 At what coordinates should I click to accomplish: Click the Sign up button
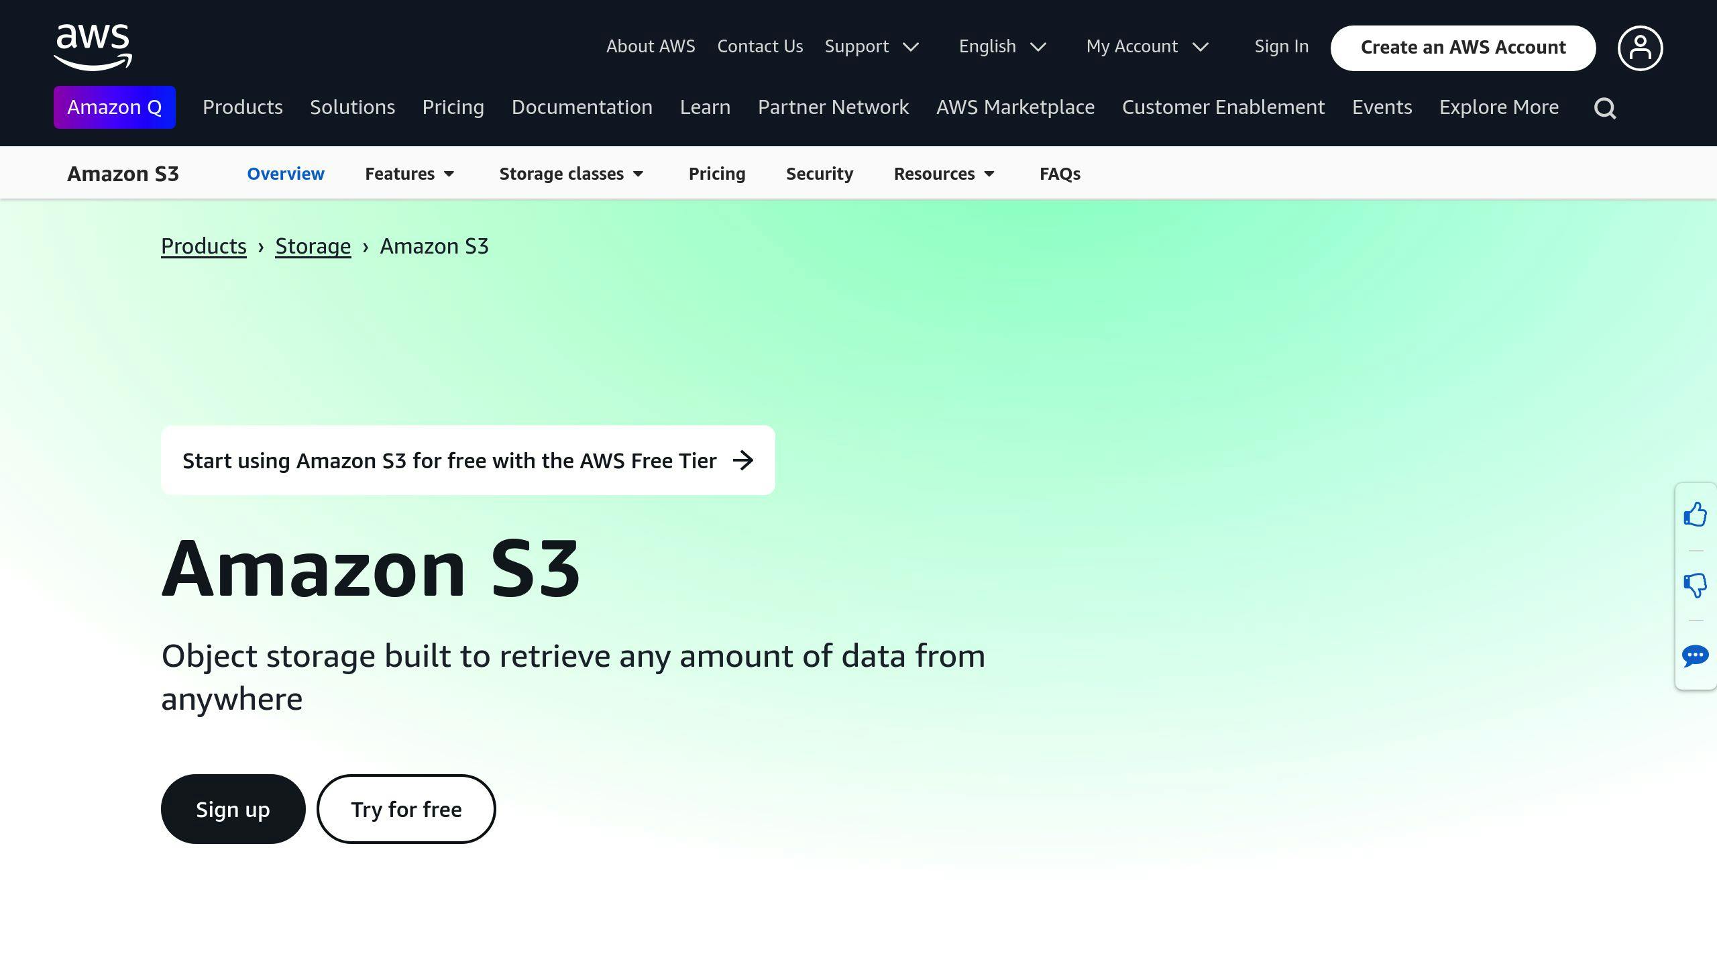pos(233,809)
